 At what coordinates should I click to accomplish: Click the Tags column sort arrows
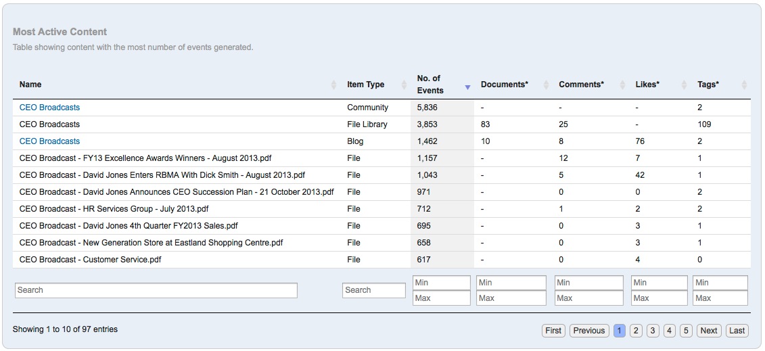tap(744, 85)
